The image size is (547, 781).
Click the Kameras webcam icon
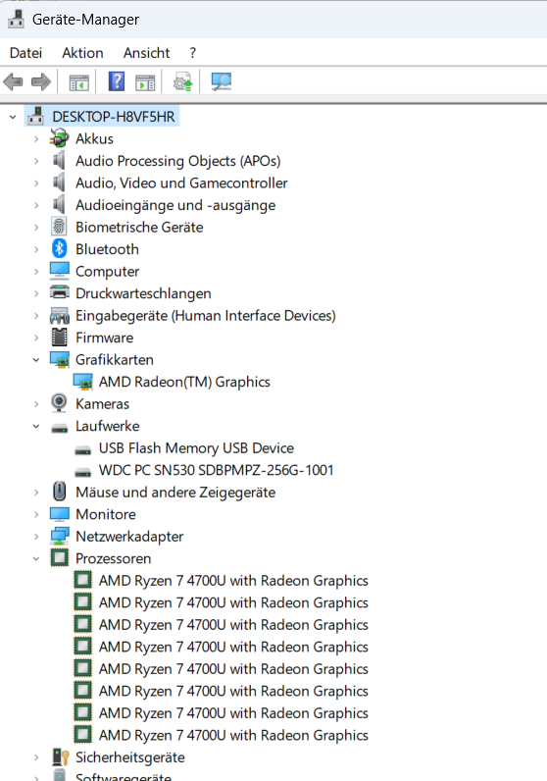(x=59, y=403)
